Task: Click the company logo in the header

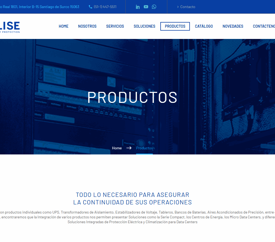Action: point(10,27)
